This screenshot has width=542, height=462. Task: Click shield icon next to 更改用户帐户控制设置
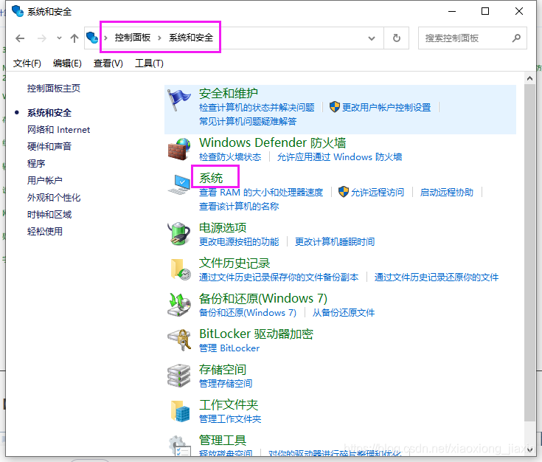click(334, 107)
